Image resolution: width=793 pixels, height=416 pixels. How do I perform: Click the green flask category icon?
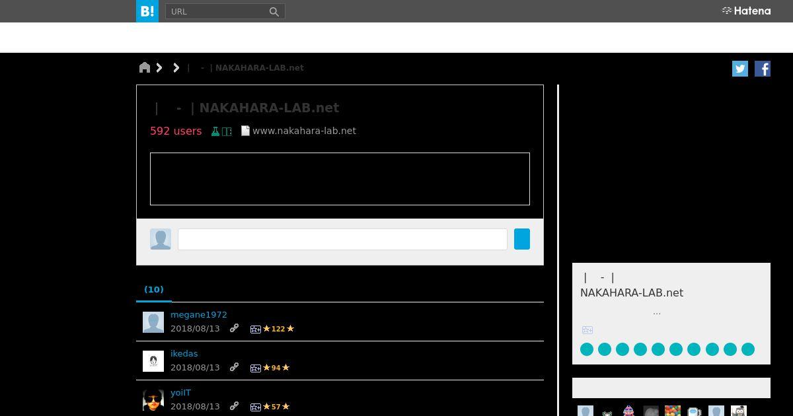point(215,131)
